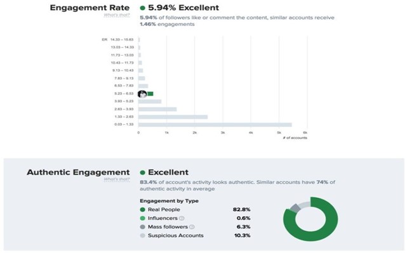
Task: Click the "What's that?" link under Engagement Rate
Action: coord(117,15)
